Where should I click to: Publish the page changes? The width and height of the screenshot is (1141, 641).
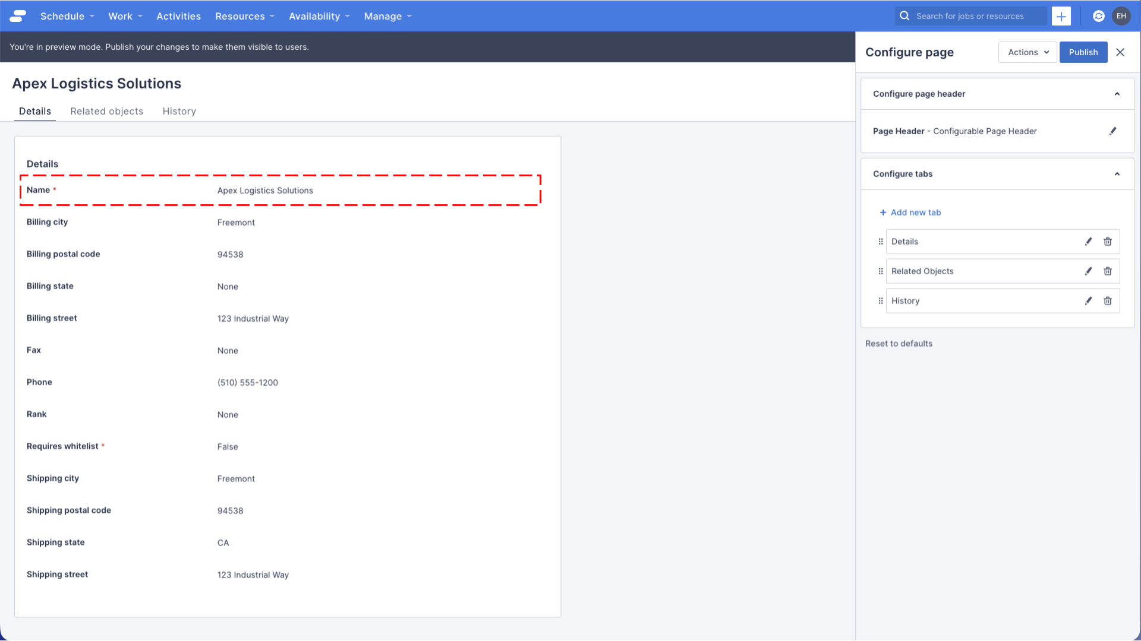coord(1083,52)
